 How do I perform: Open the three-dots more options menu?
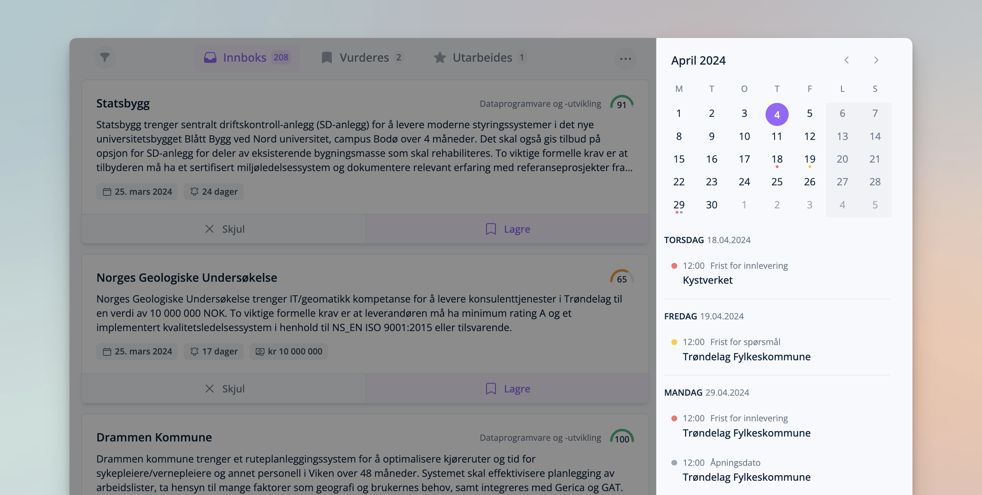625,59
